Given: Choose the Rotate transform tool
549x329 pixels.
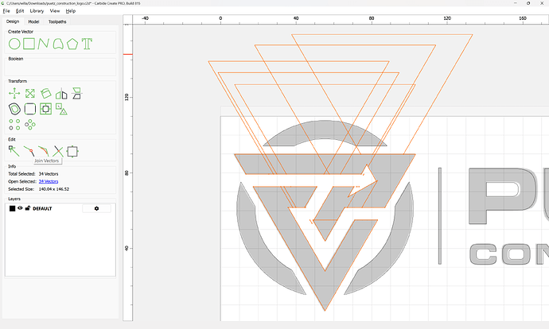Looking at the screenshot, I should coord(45,93).
